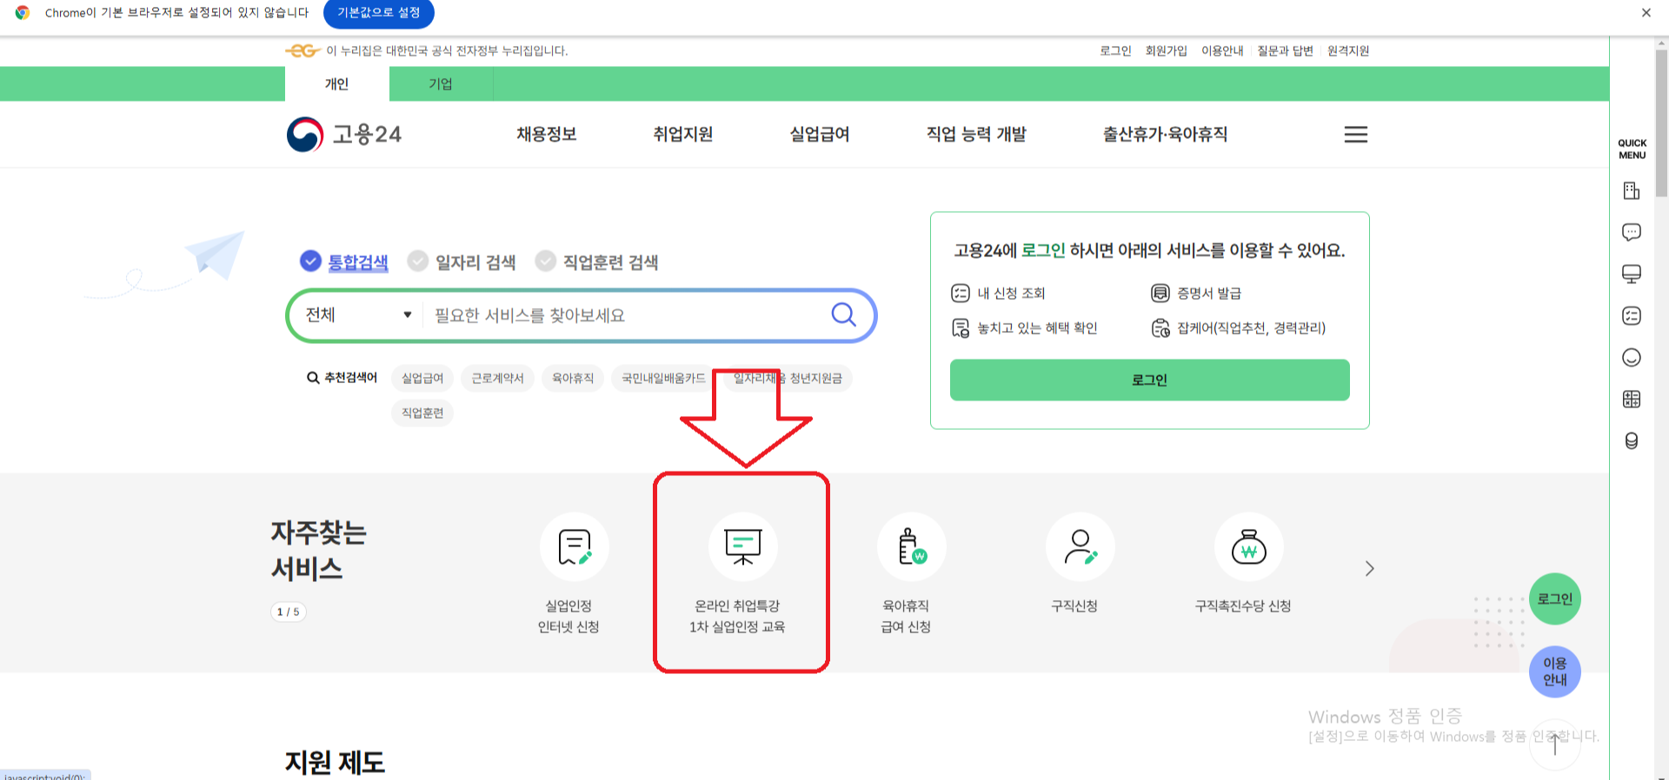The image size is (1669, 780).
Task: Open the 취업지원 menu
Action: click(x=683, y=135)
